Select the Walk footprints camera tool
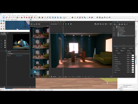This screenshot has height=104, width=138. pyautogui.click(x=92, y=17)
